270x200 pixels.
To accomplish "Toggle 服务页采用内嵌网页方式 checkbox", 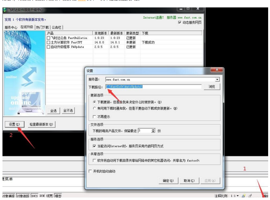I will click(94, 146).
